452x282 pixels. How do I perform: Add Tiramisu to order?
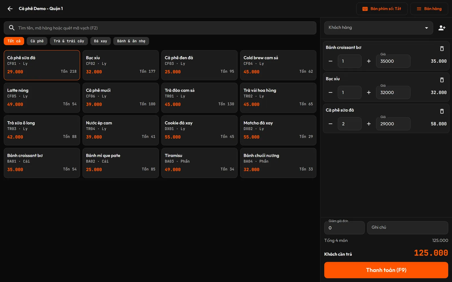pyautogui.click(x=199, y=163)
